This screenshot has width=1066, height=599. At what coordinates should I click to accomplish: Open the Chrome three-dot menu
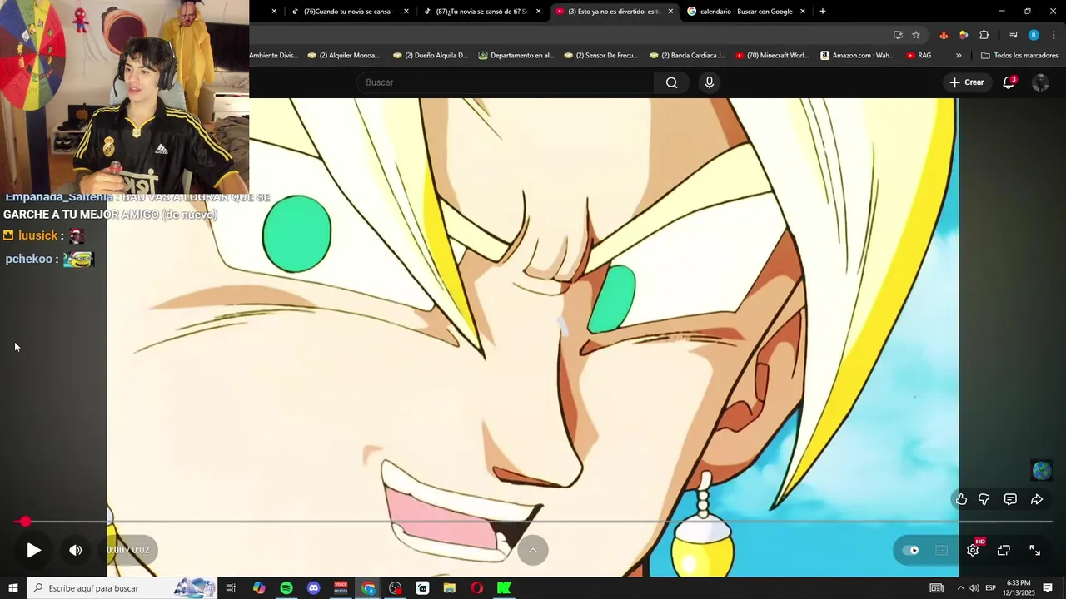(1054, 35)
